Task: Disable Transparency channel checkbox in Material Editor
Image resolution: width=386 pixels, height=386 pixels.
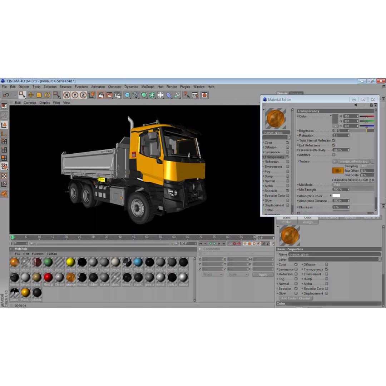Action: point(287,157)
